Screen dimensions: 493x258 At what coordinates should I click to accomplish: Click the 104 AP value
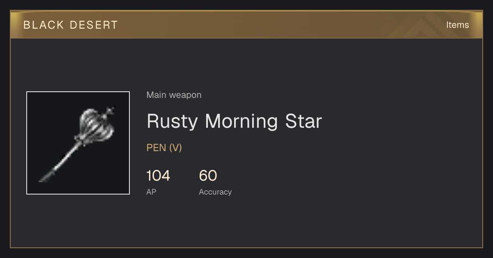pyautogui.click(x=158, y=176)
